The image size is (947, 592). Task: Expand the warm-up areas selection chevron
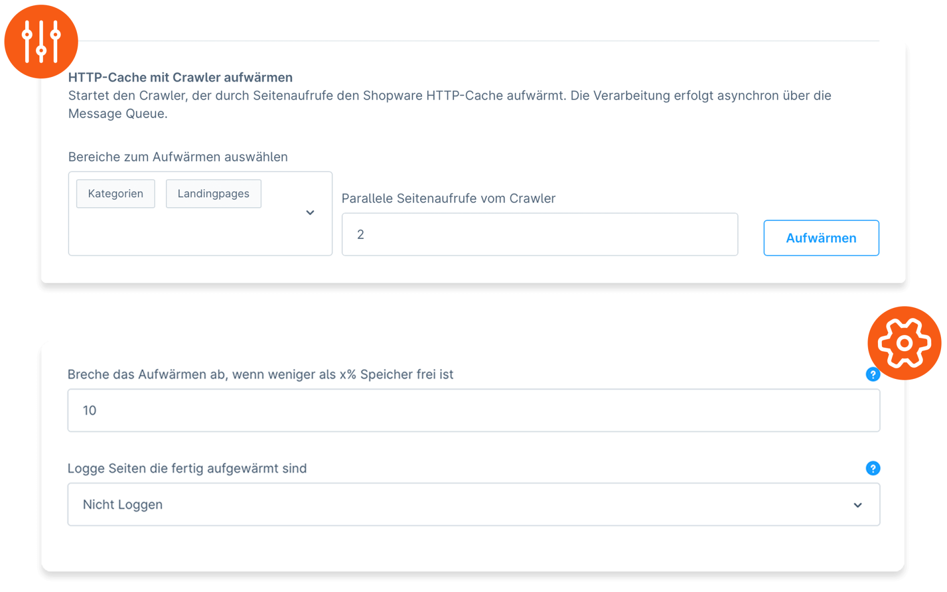[x=310, y=213]
